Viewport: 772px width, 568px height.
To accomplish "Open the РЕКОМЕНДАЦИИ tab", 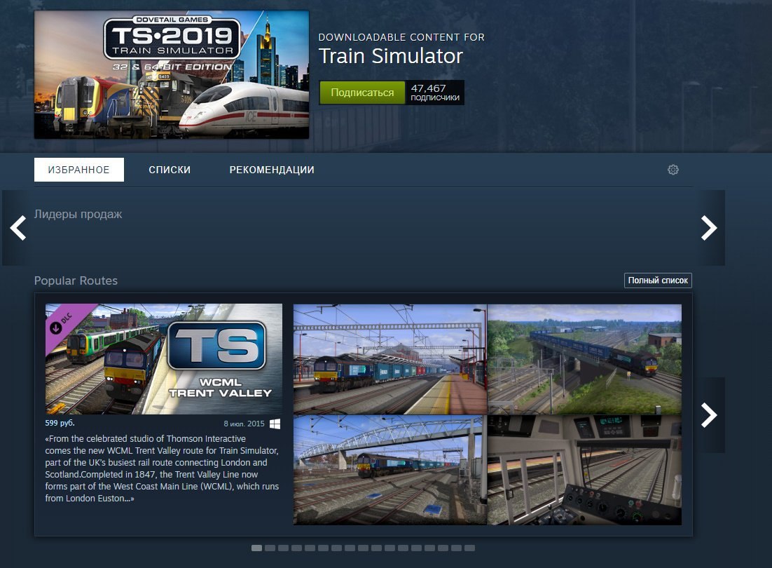I will coord(272,170).
